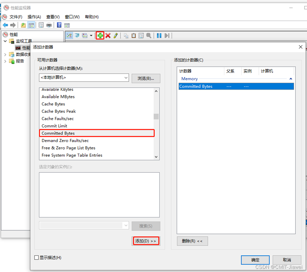Click the 确定 button

255,260
